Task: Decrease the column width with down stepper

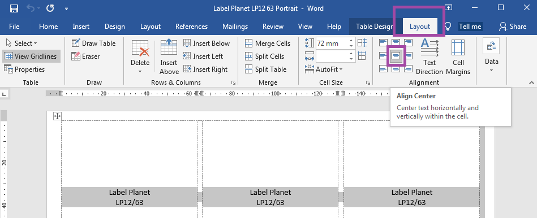Action: point(351,59)
